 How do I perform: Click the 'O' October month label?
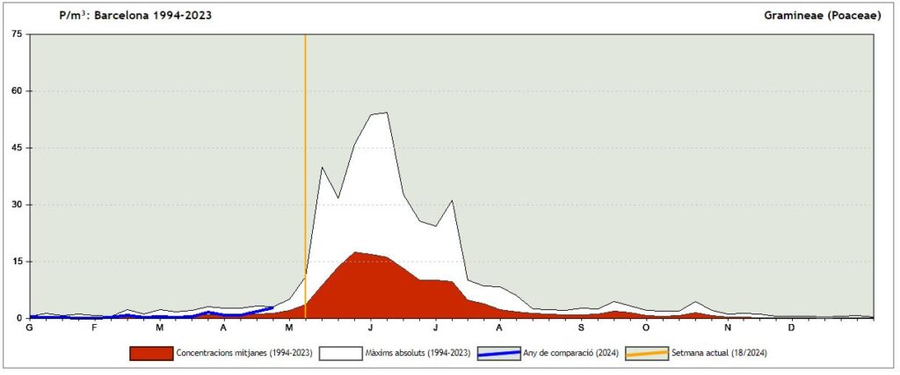tap(646, 328)
